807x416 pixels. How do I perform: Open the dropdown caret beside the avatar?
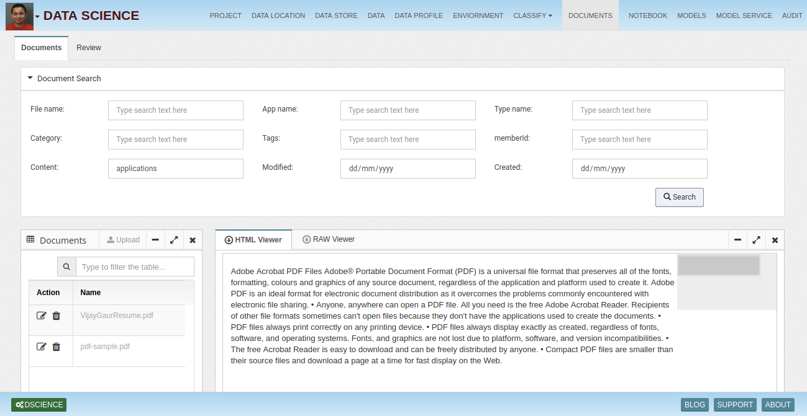[37, 16]
